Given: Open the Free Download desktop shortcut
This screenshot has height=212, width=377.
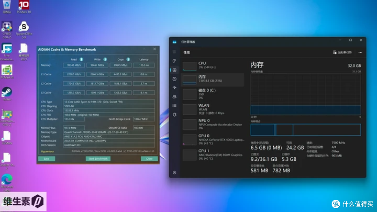Looking at the screenshot, I should click(7, 52).
